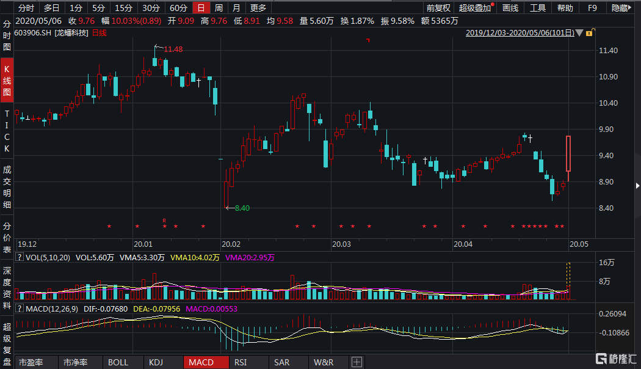Viewport: 641px width, 369px height.
Task: Switch indicator to W&R
Action: click(x=324, y=362)
